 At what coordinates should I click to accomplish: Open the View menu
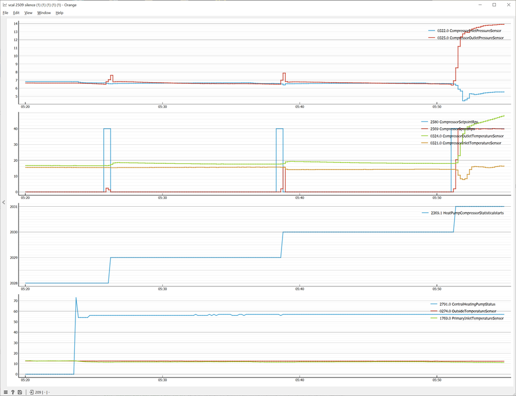click(x=28, y=12)
